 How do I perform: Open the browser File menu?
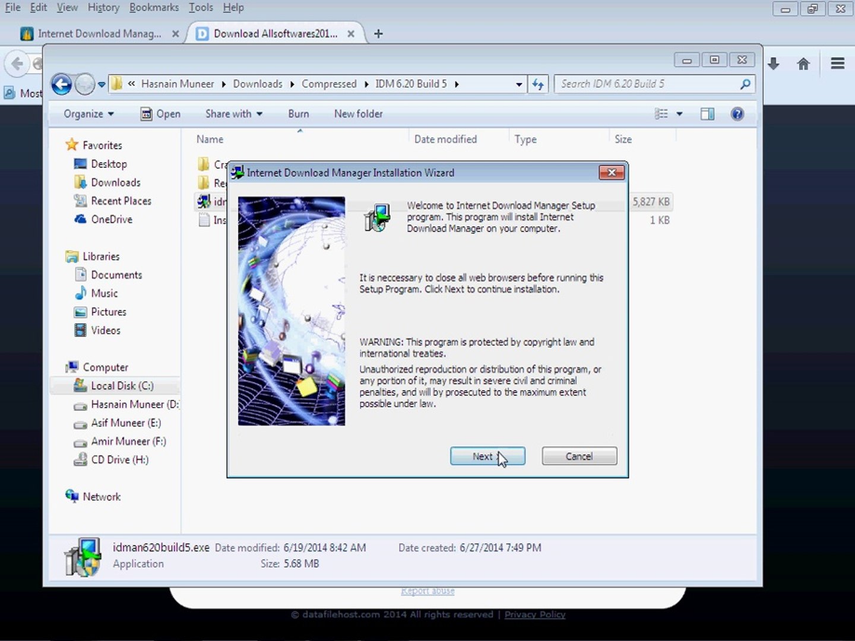(x=12, y=7)
